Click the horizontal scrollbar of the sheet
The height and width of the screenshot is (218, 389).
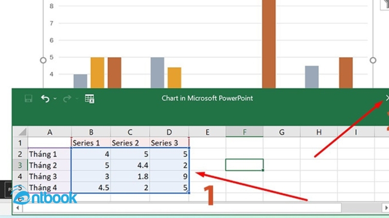194,207
